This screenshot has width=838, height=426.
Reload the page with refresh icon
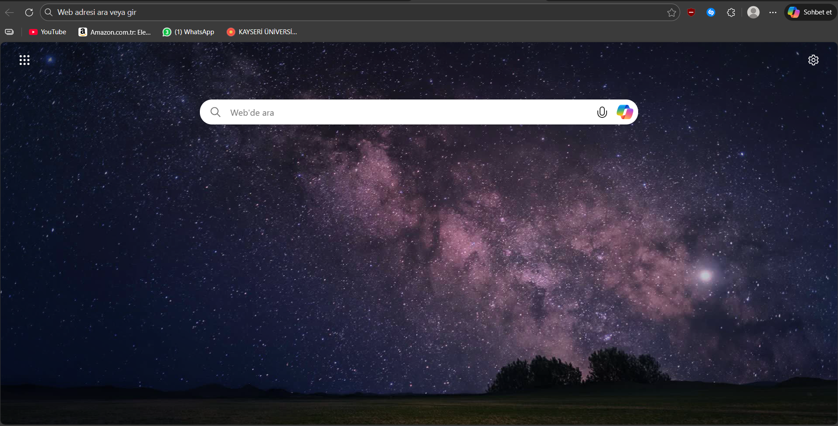tap(29, 12)
